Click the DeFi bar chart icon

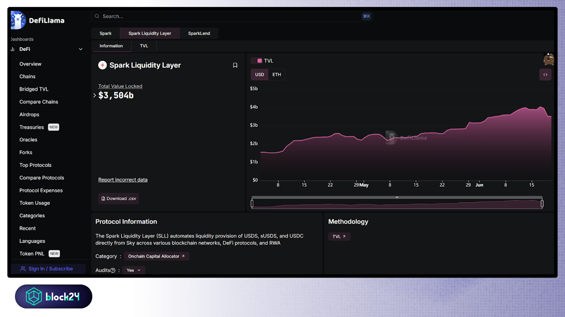13,49
